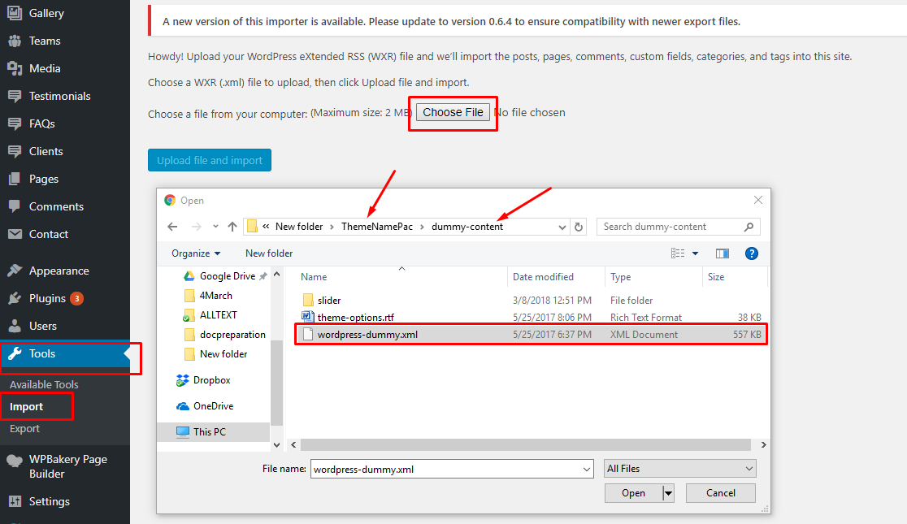This screenshot has height=524, width=907.
Task: Click the Search dummy-content field
Action: coord(670,227)
